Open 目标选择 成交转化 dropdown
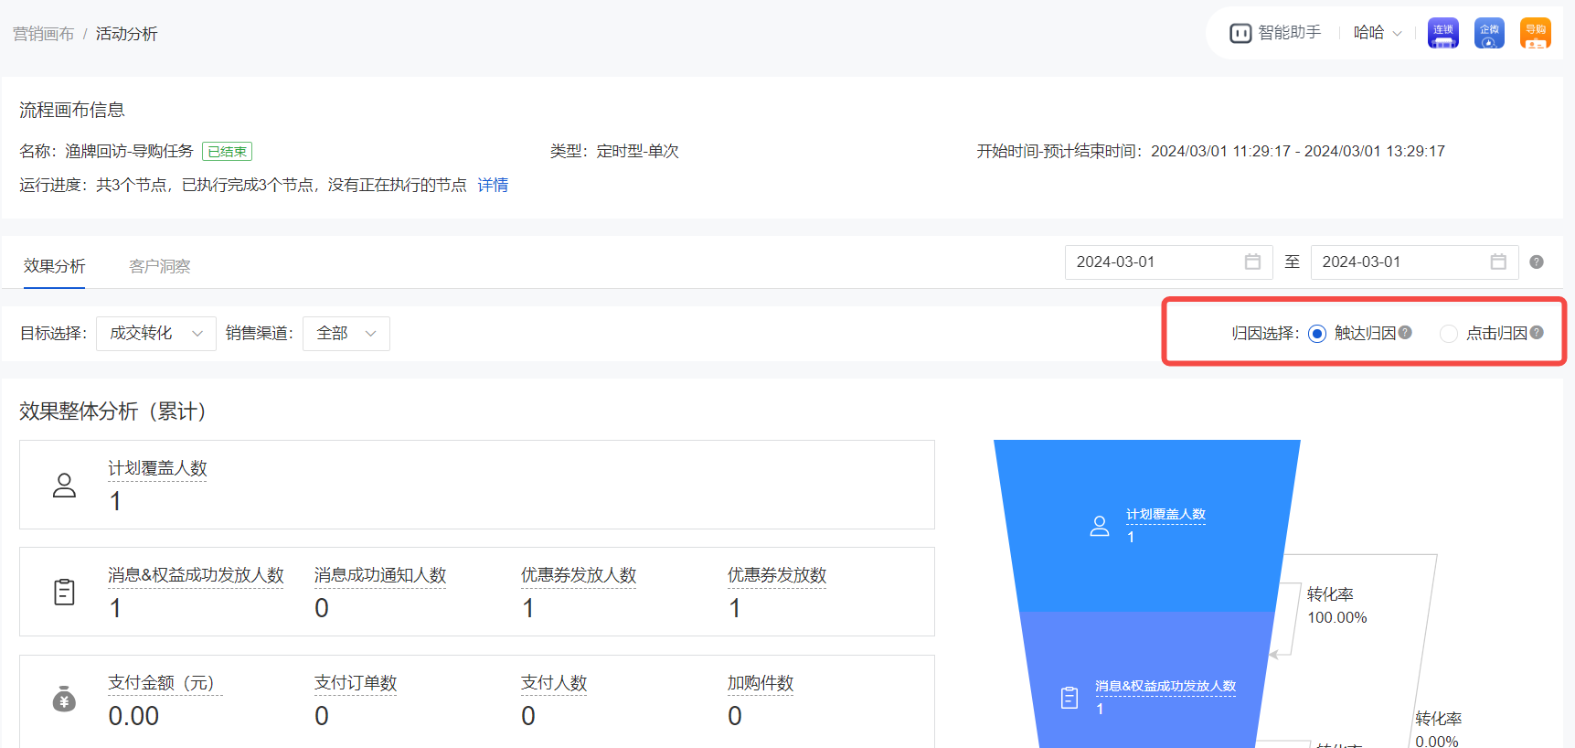Image resolution: width=1575 pixels, height=748 pixels. (x=156, y=334)
